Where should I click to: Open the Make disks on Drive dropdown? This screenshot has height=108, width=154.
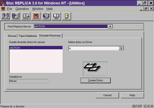pos(121,48)
